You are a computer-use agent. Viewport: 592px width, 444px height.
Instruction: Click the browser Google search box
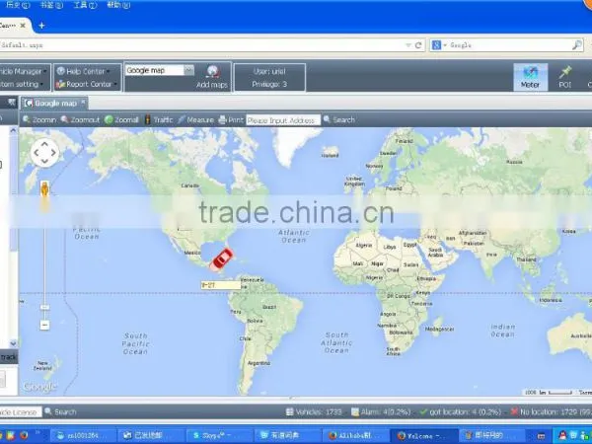508,45
